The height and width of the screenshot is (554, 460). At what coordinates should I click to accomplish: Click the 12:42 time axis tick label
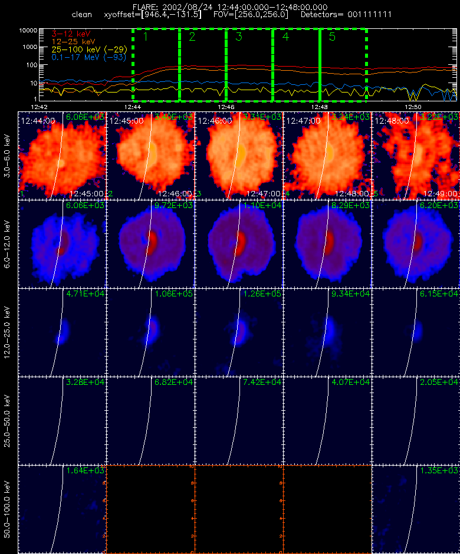click(39, 107)
